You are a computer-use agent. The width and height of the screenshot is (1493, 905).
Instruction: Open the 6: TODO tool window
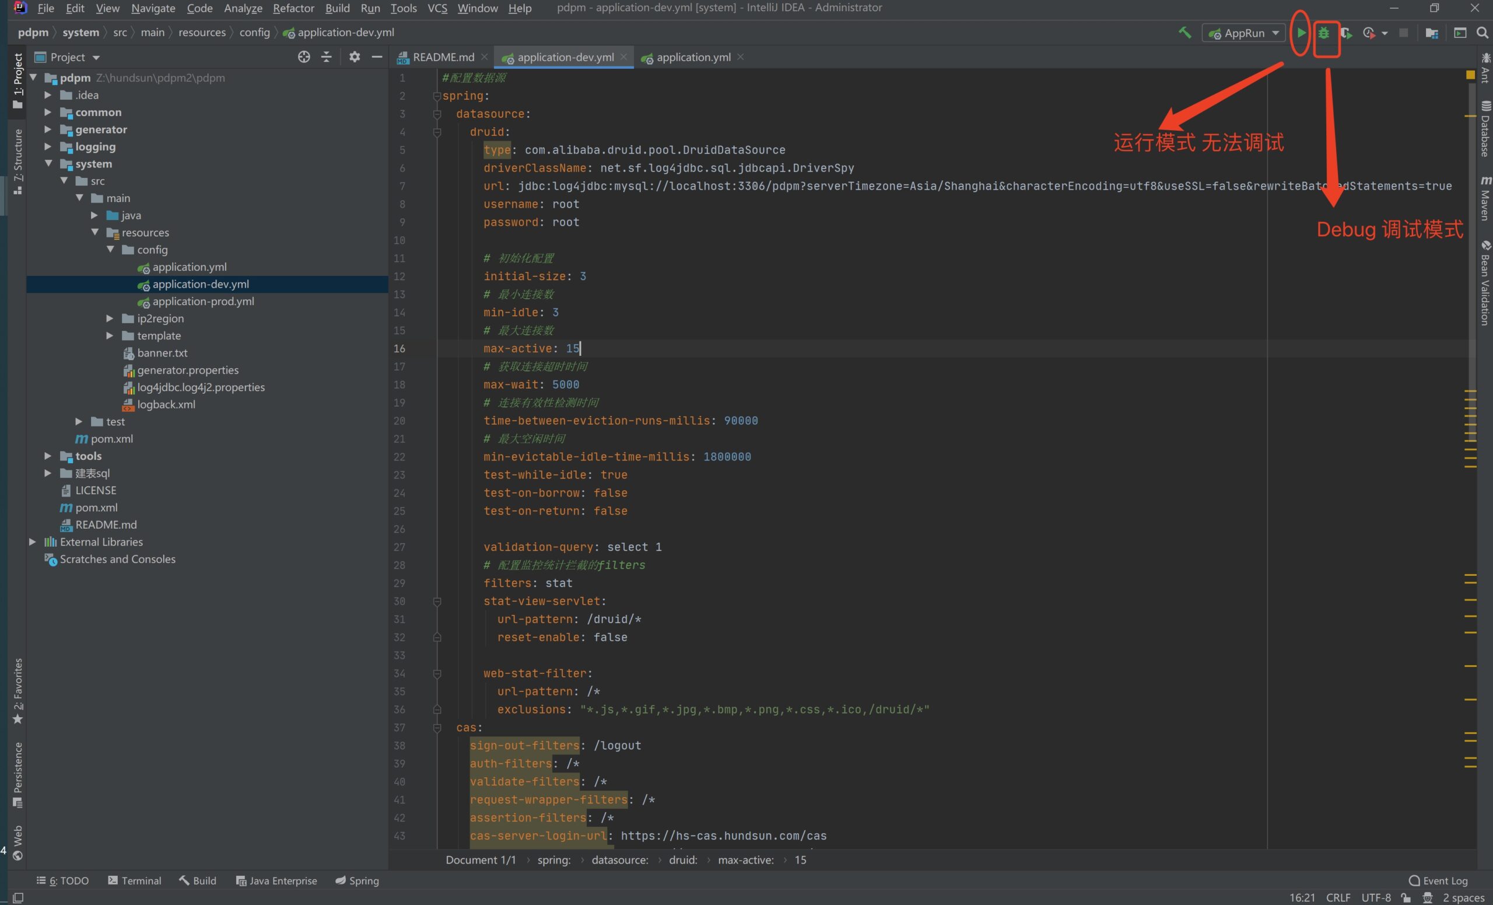tap(63, 880)
